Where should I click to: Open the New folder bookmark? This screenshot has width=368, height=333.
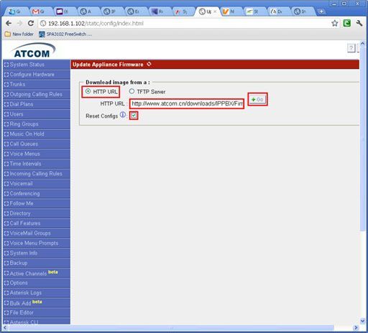pos(19,34)
